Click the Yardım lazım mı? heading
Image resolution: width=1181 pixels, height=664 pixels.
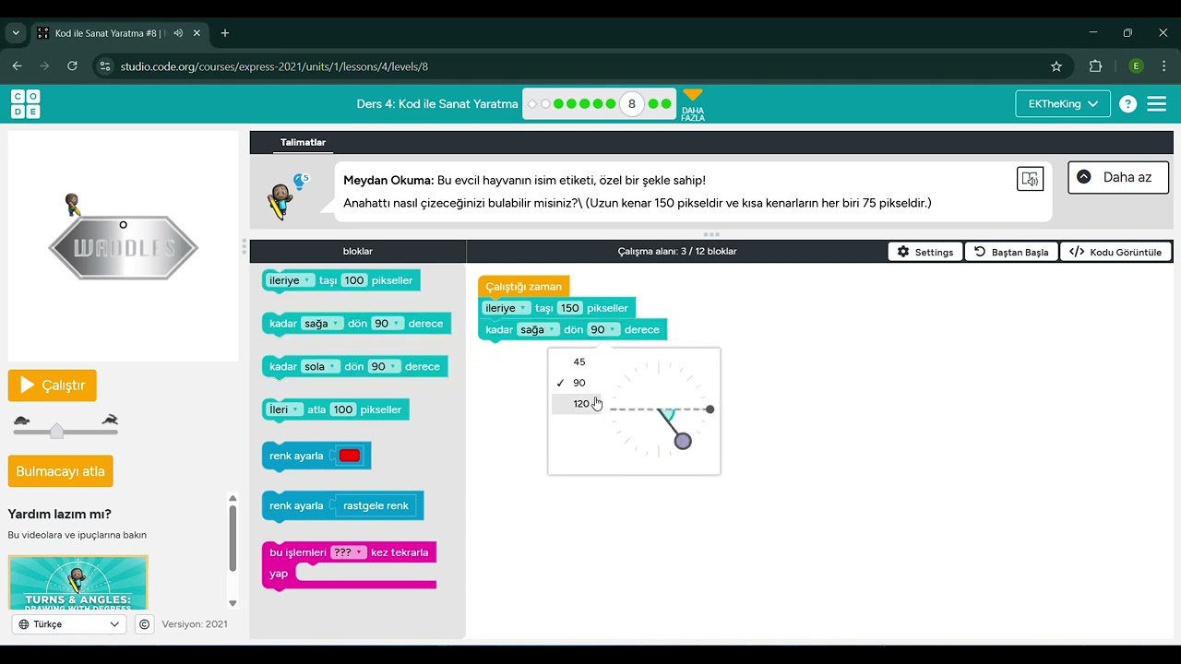[60, 514]
